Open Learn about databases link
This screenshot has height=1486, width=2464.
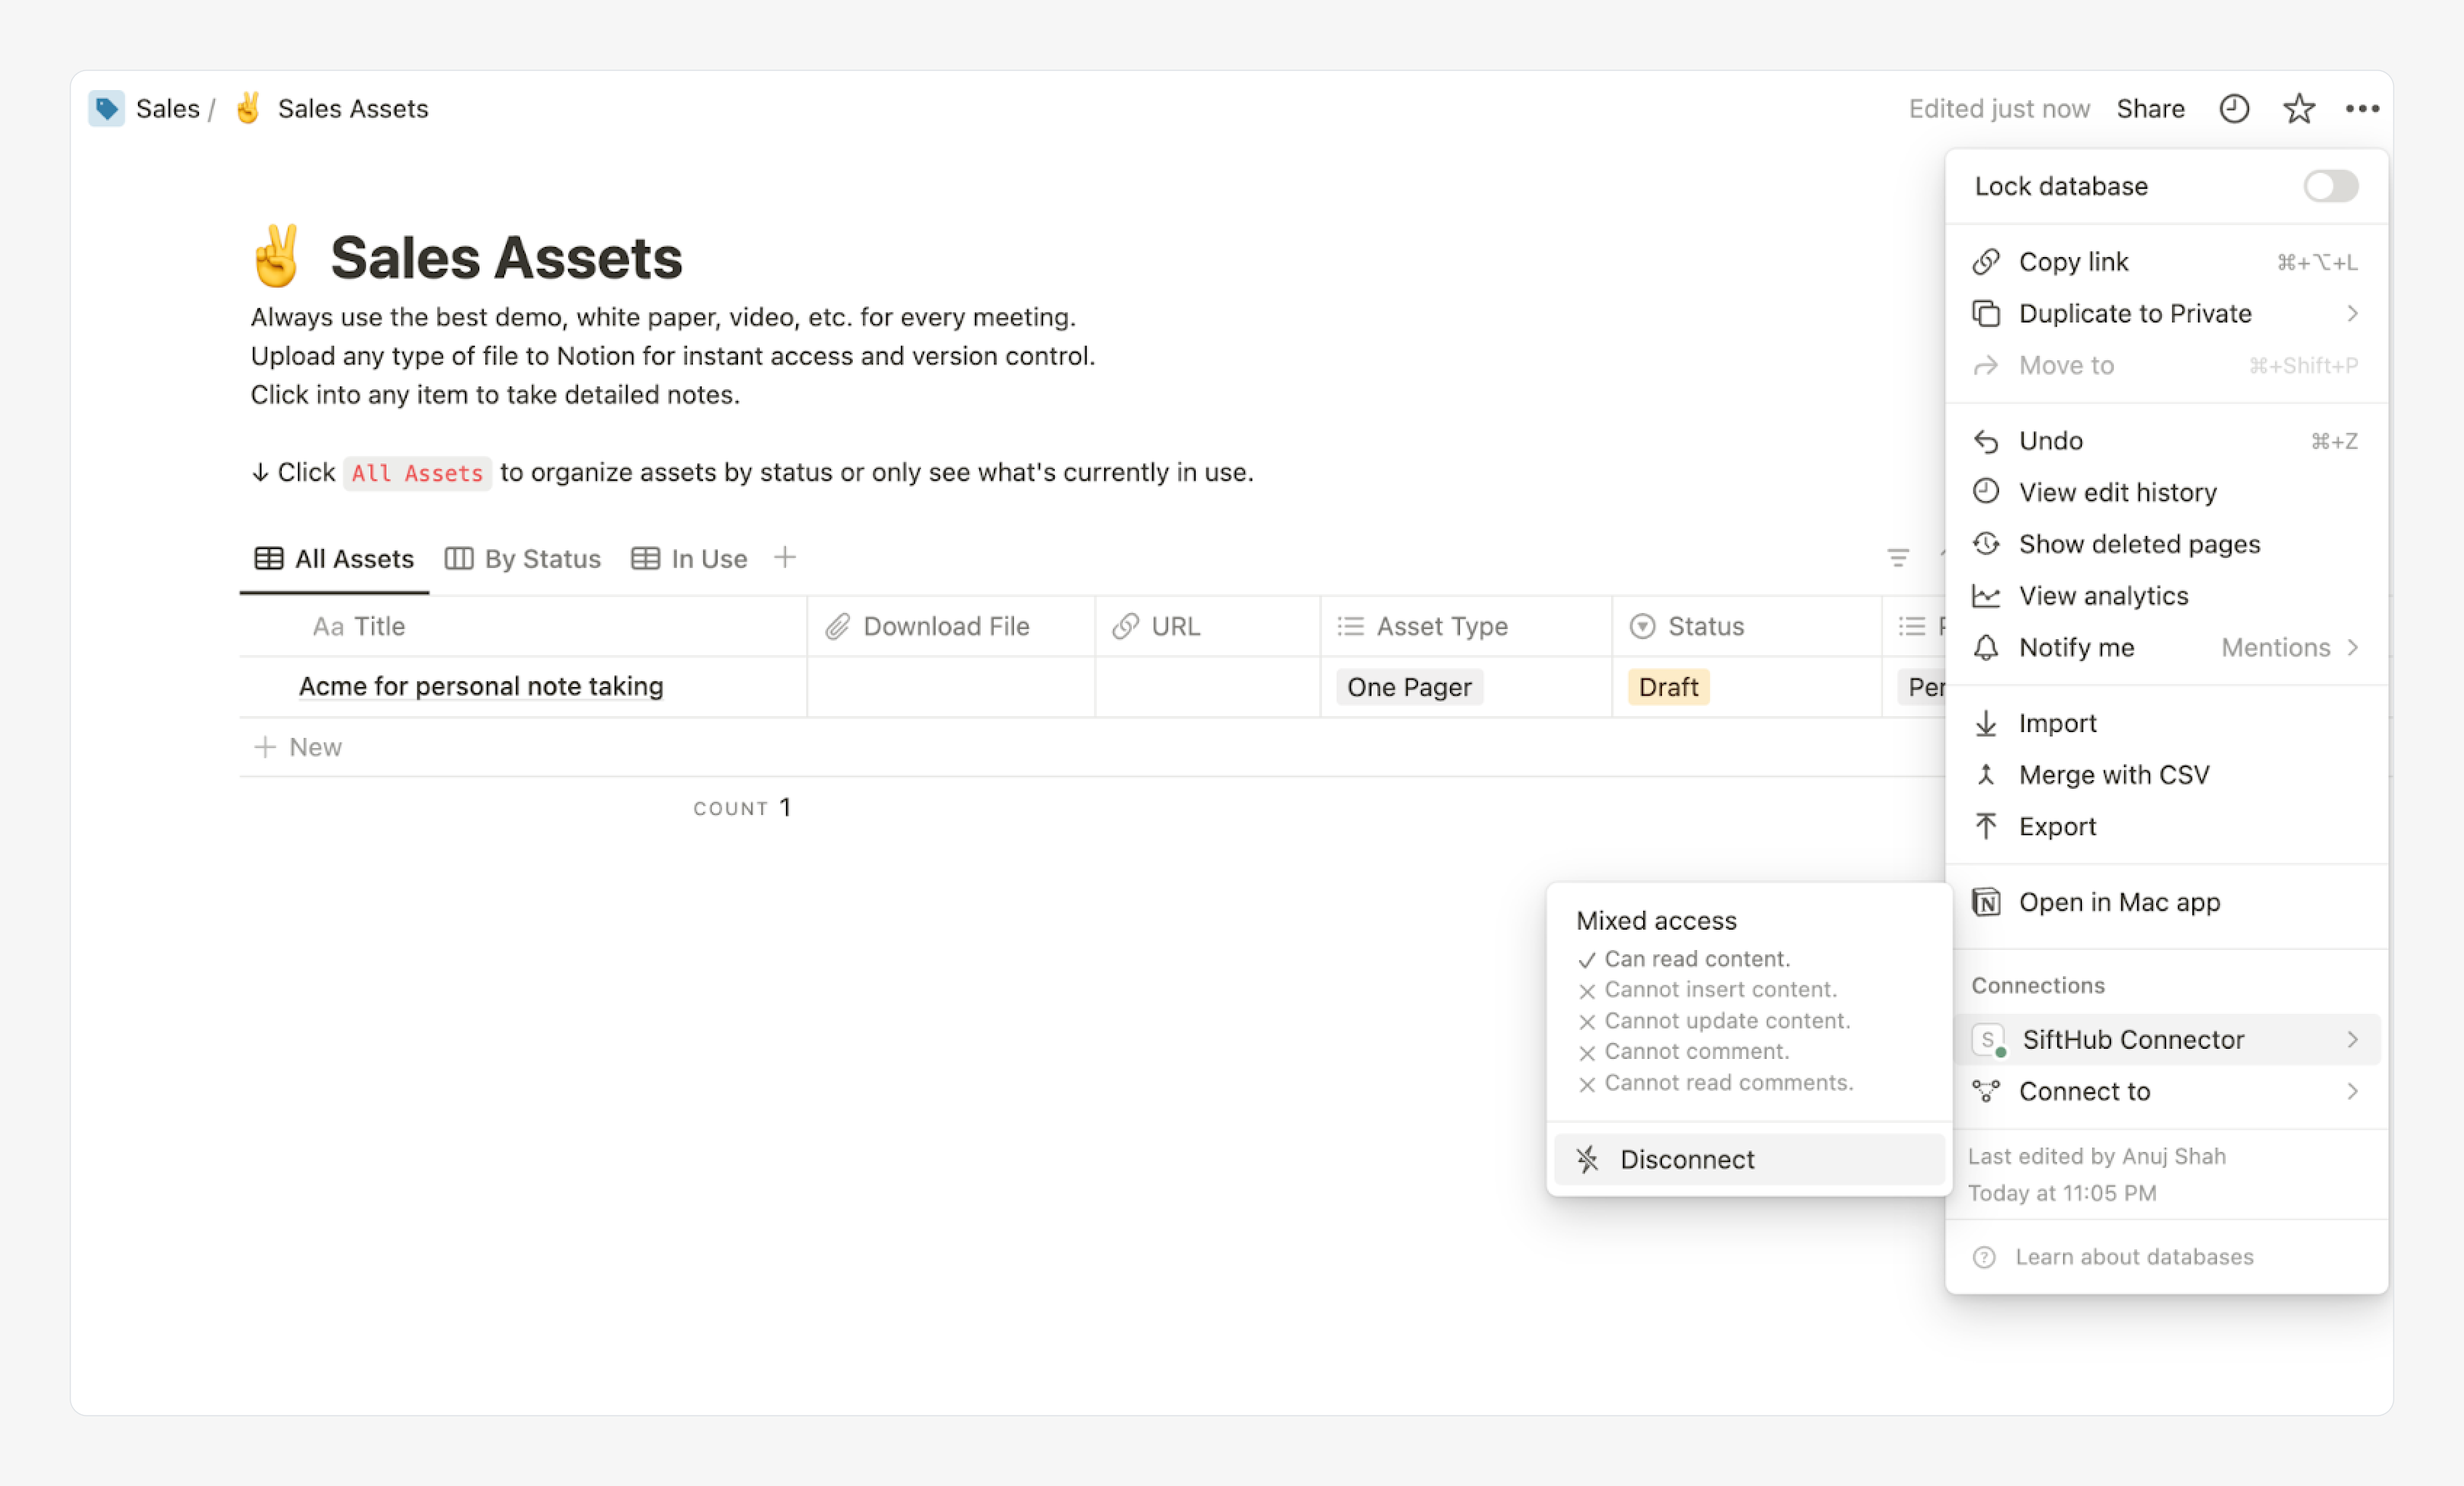pyautogui.click(x=2133, y=1257)
